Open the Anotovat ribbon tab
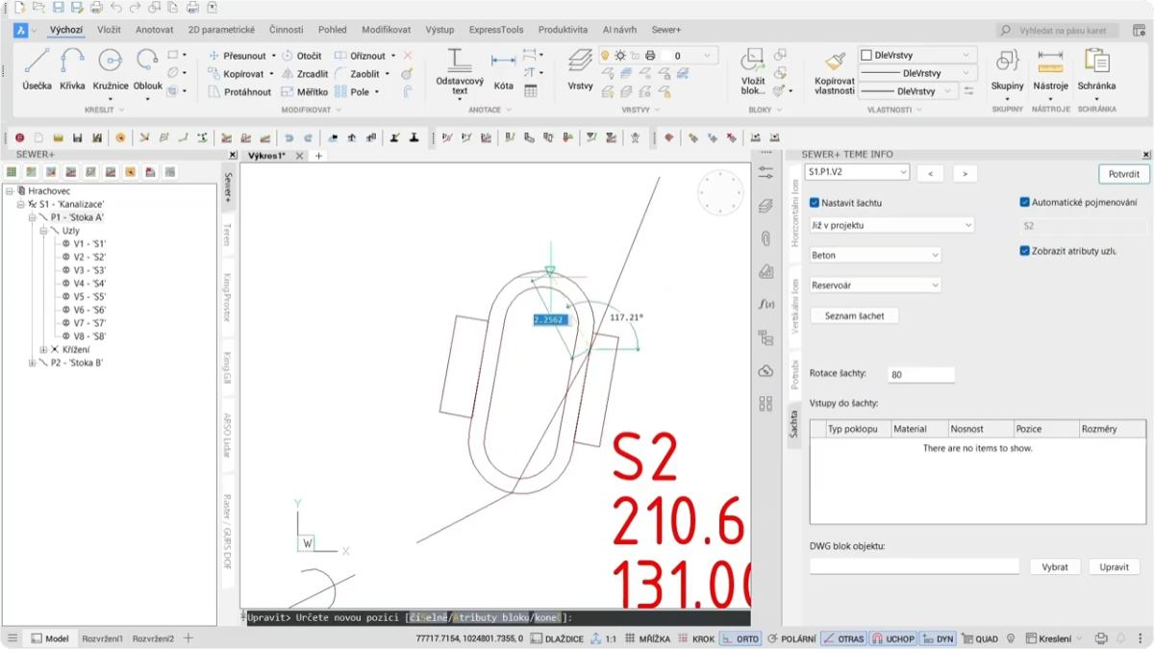1154x649 pixels. tap(154, 30)
